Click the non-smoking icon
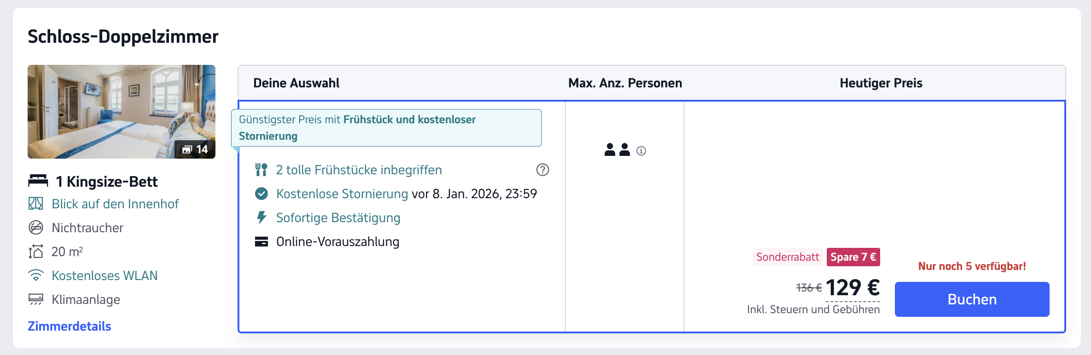 [x=36, y=228]
